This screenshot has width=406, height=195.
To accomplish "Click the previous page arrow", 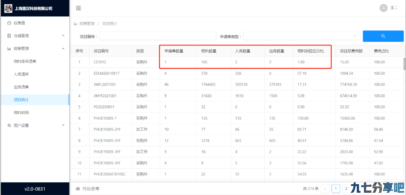I will click(325, 189).
